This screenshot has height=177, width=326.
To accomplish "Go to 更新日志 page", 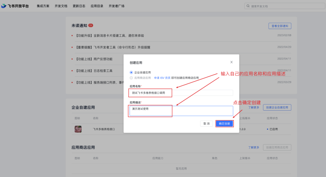I will 79,6.
